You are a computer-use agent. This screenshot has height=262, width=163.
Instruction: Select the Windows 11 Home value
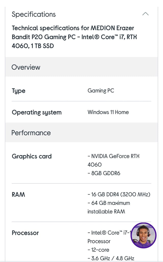click(x=108, y=112)
